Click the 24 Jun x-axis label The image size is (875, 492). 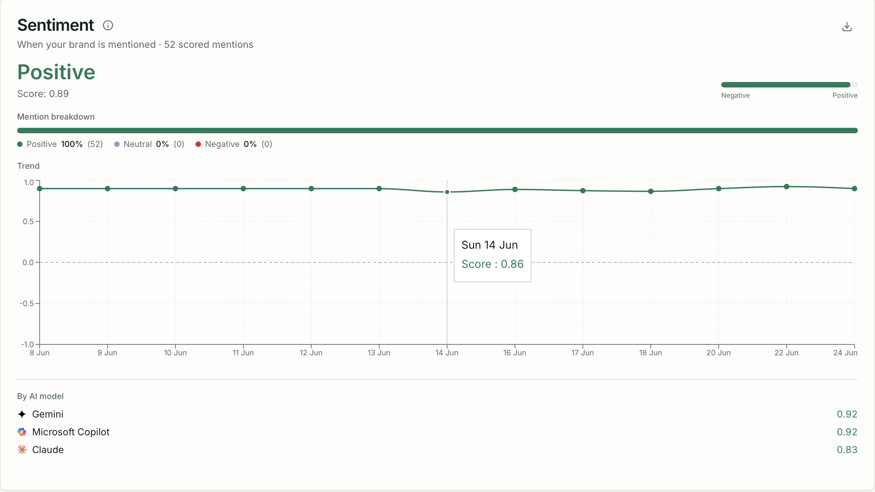pyautogui.click(x=845, y=353)
